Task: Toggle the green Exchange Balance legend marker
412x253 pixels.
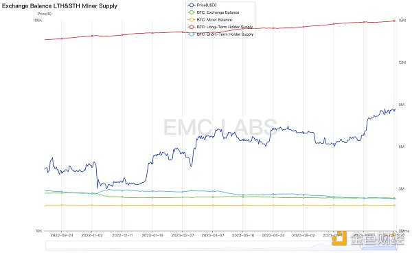Action: 192,12
